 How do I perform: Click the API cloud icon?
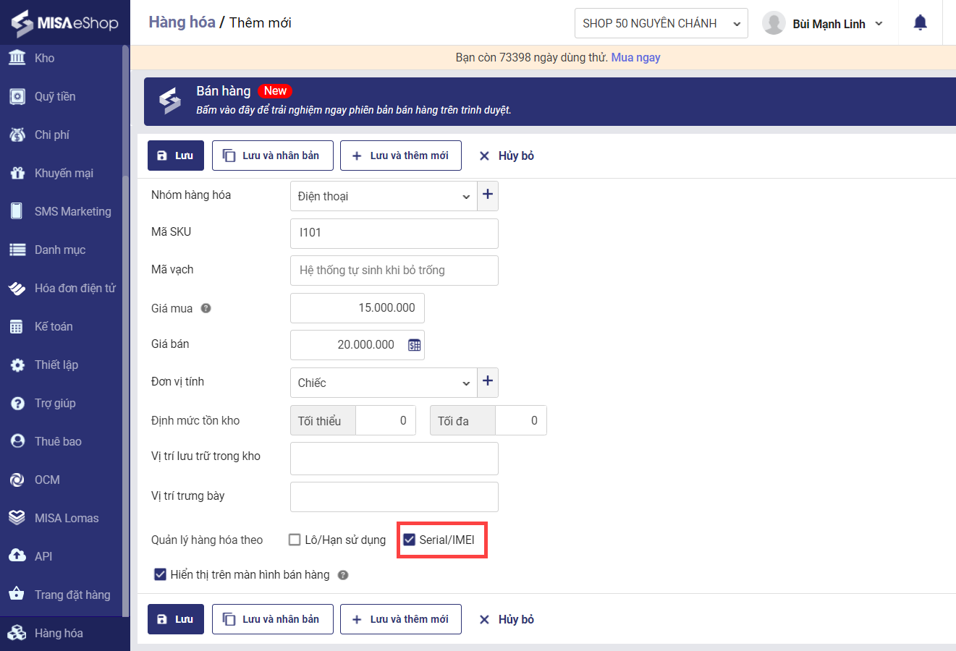pos(17,556)
